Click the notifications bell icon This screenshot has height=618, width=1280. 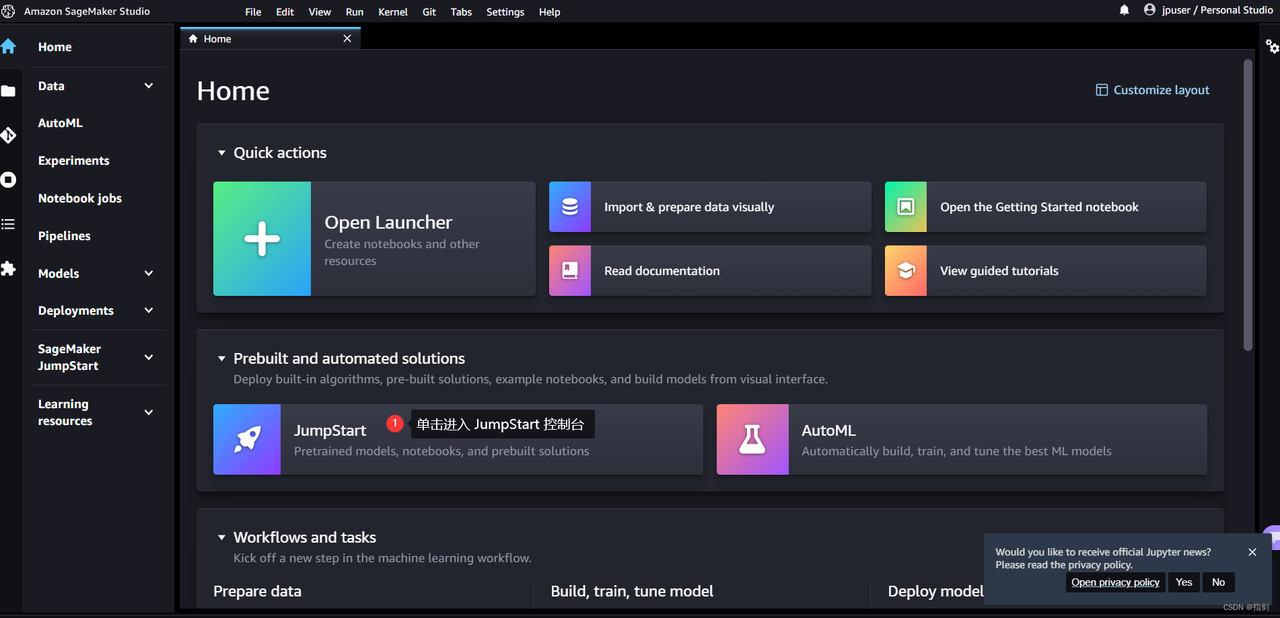click(x=1124, y=10)
